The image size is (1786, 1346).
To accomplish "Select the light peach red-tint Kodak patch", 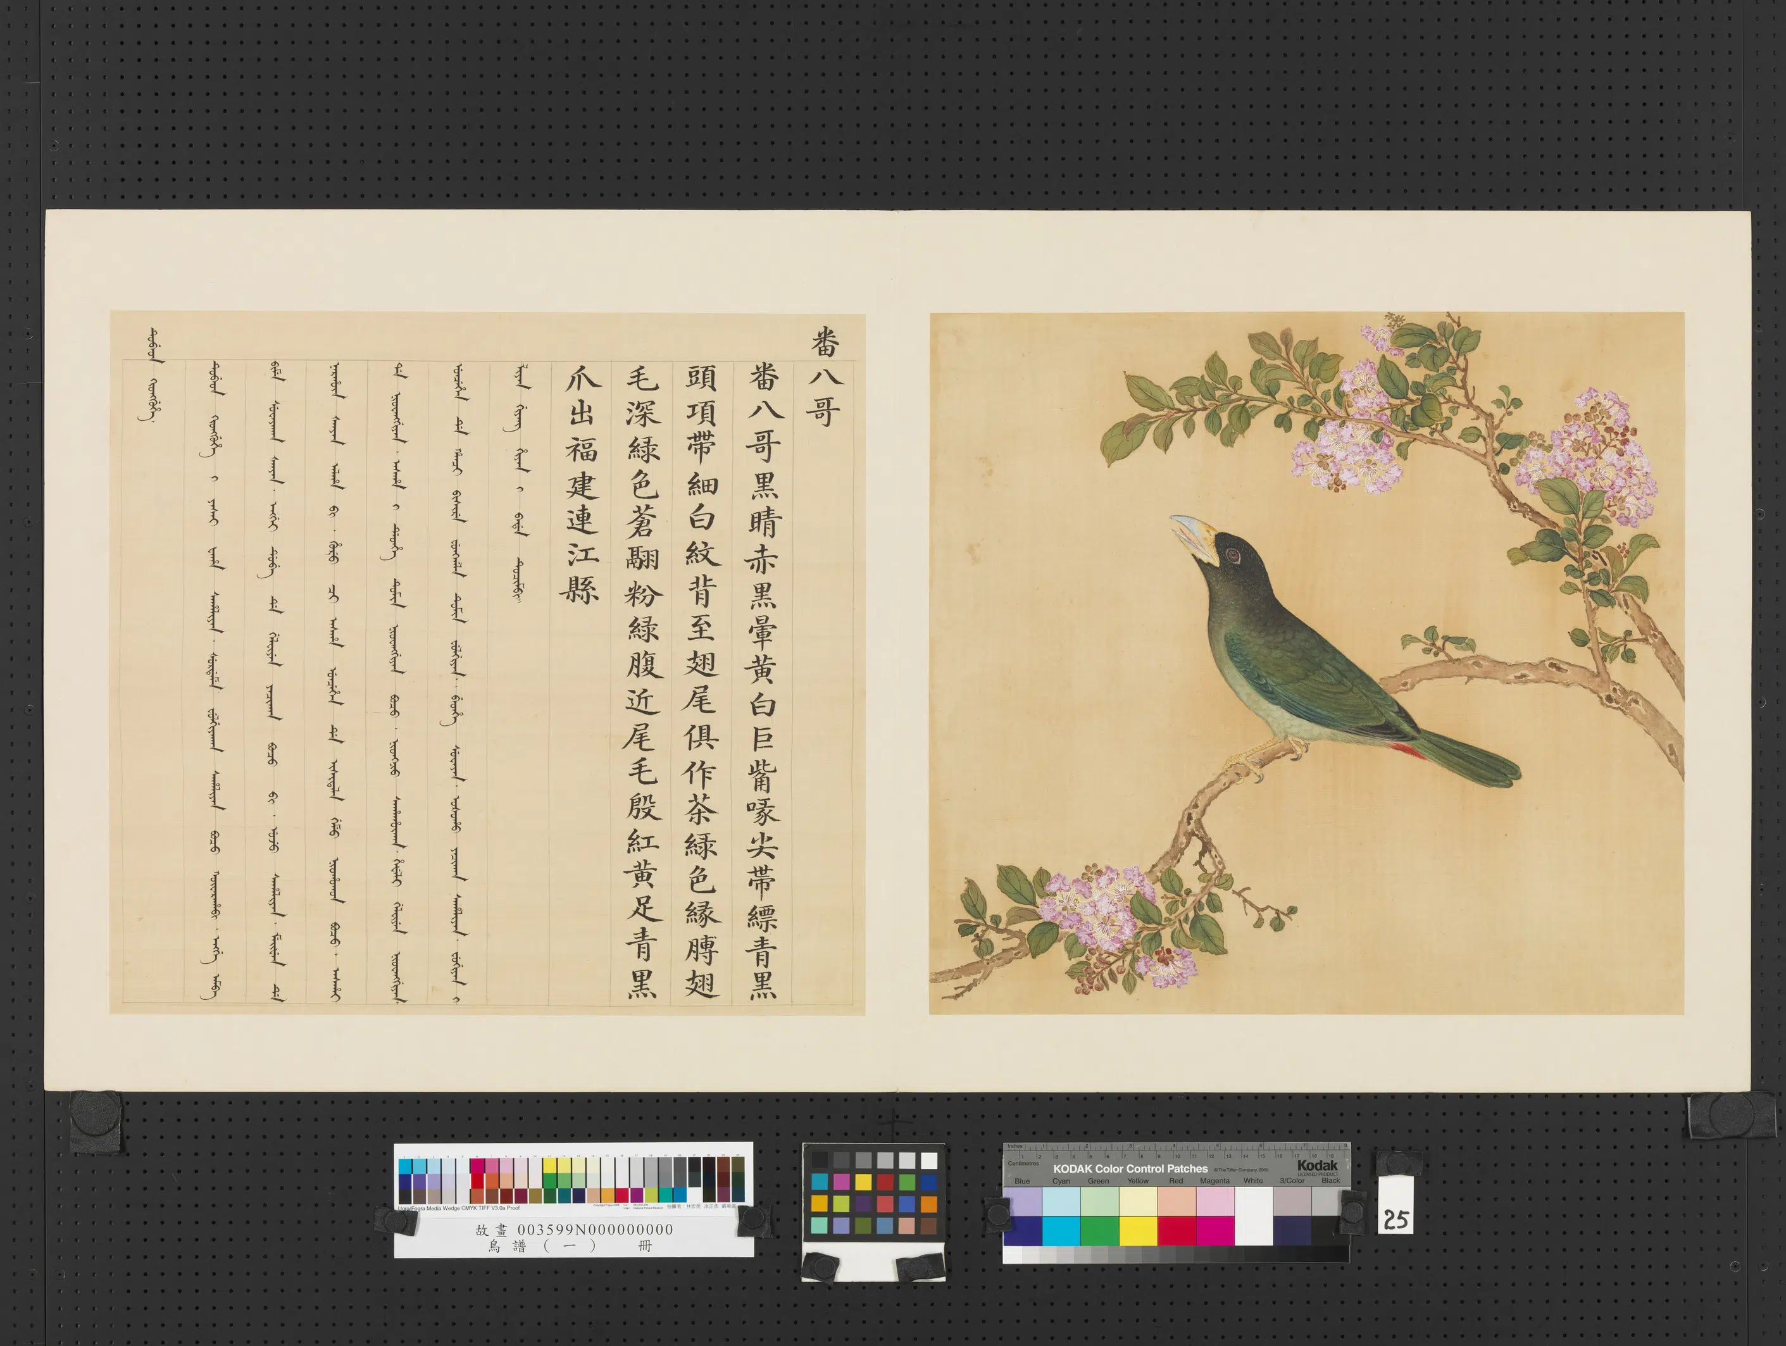I will (1177, 1200).
